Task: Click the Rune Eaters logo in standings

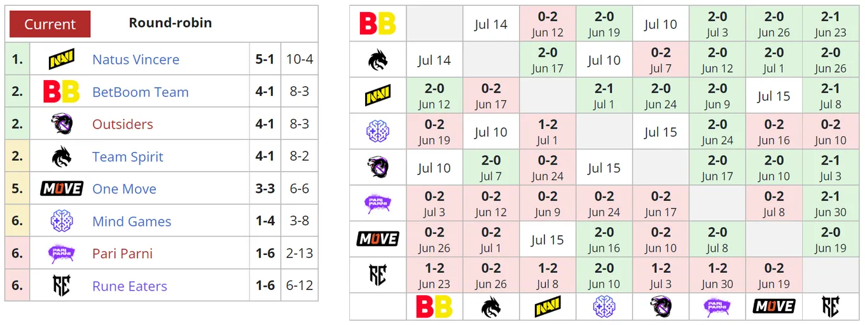Action: pos(62,286)
